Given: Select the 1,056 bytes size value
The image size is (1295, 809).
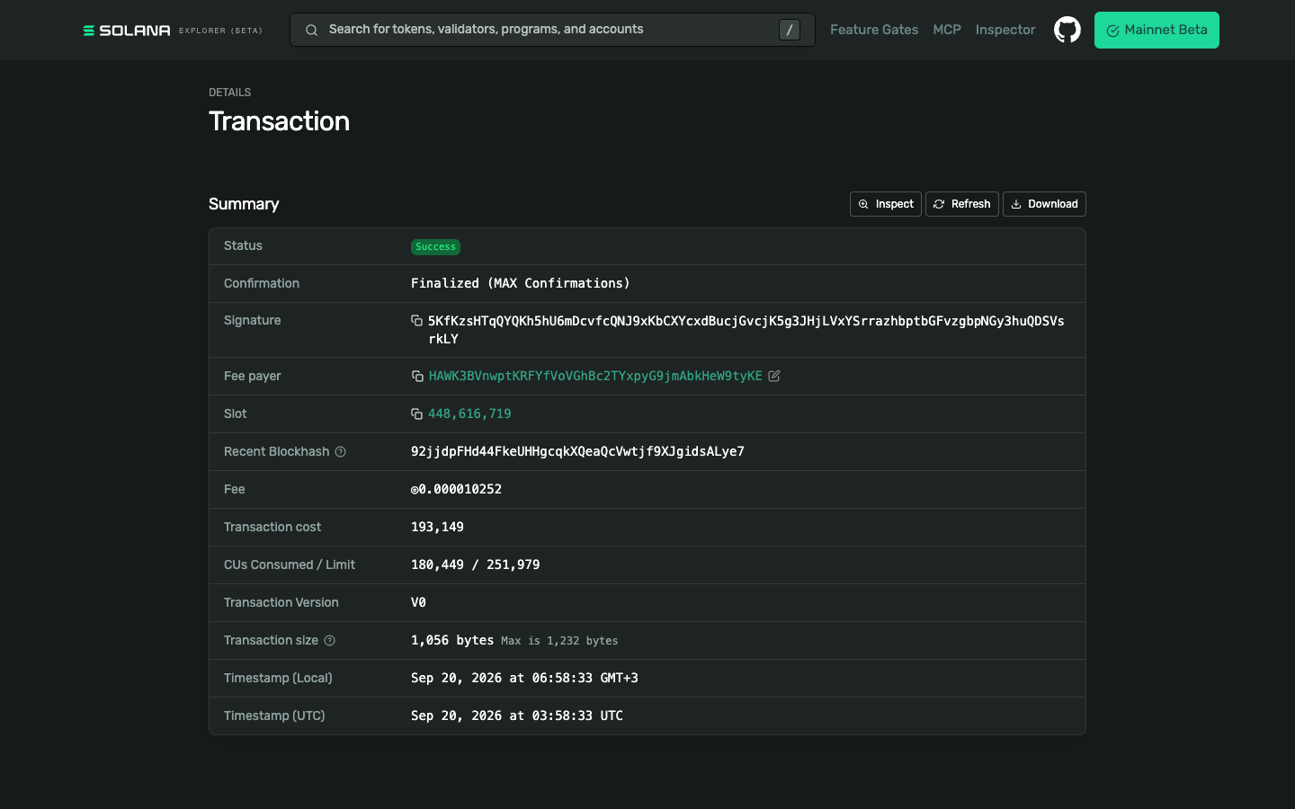Looking at the screenshot, I should click(x=452, y=640).
